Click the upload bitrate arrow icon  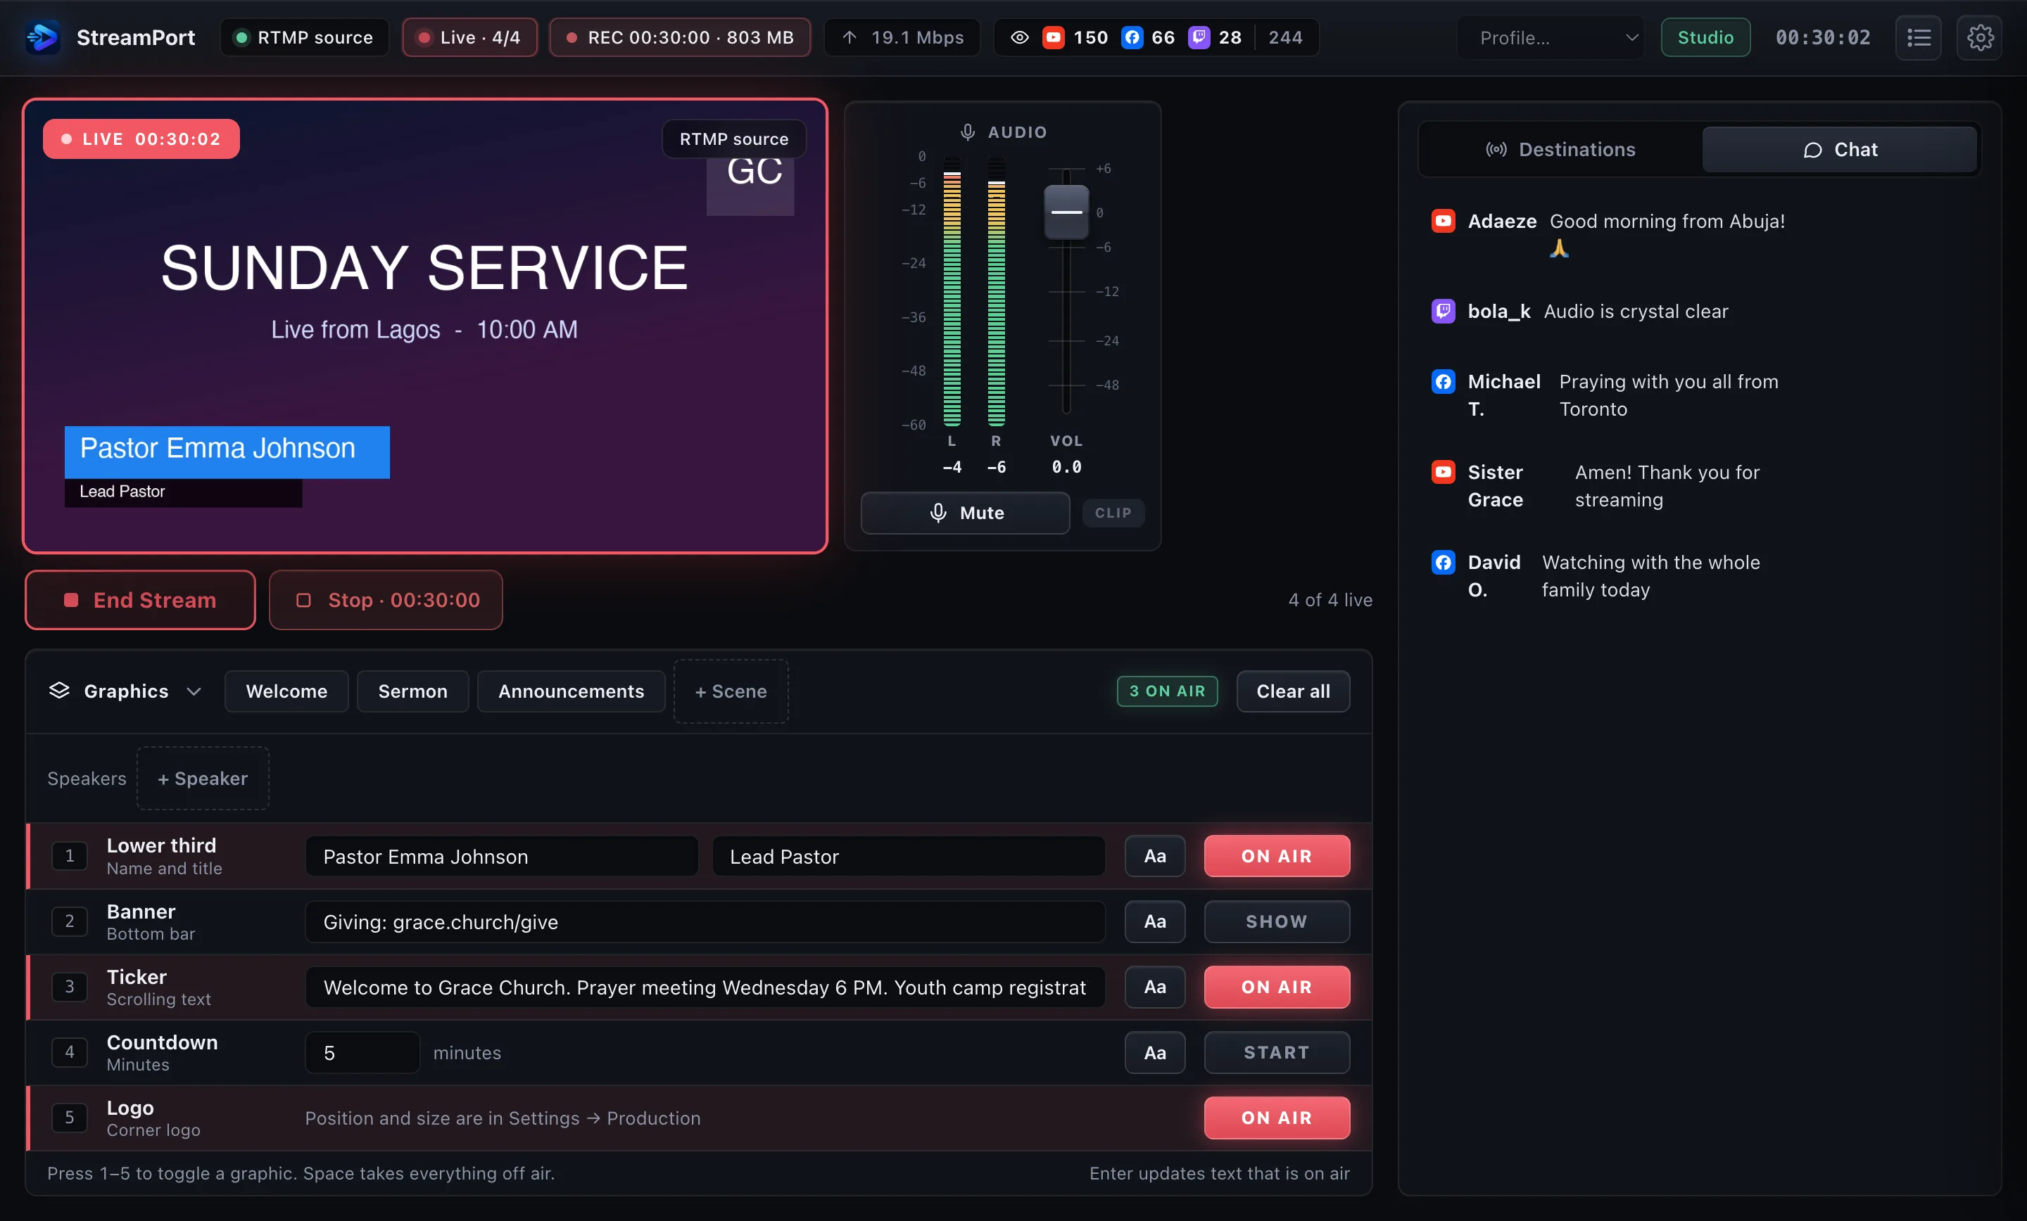(850, 38)
